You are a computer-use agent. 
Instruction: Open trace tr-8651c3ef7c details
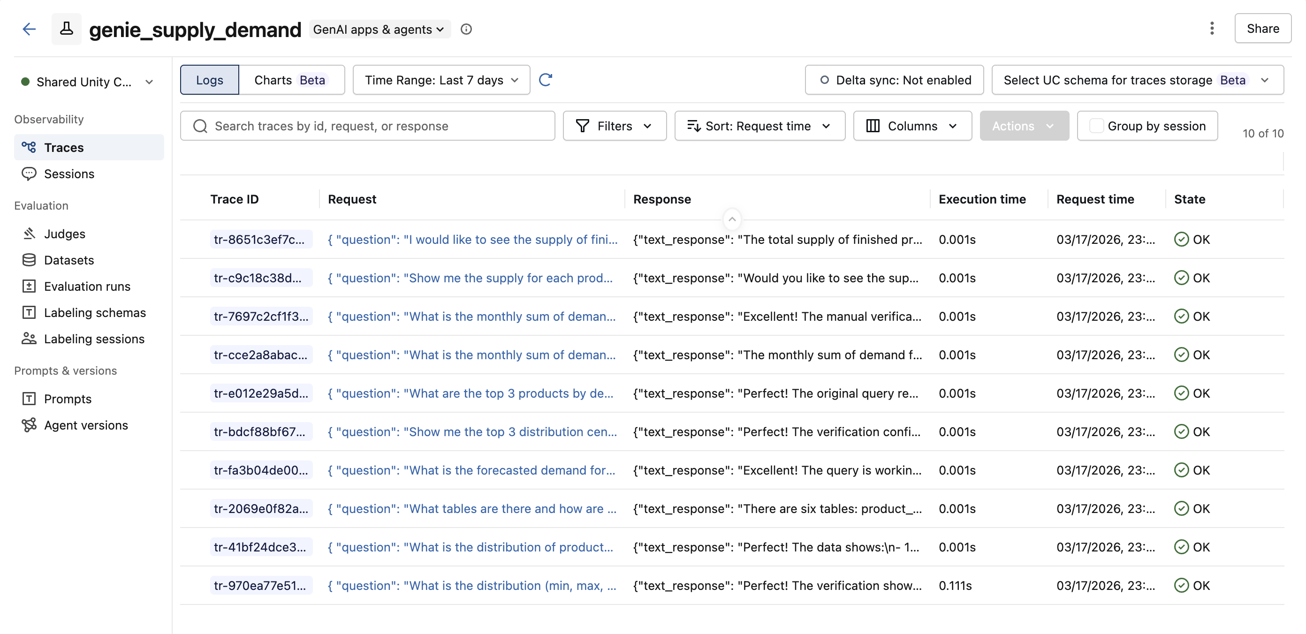261,239
